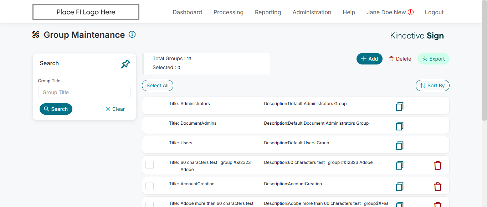Click the Logout link
Image resolution: width=487 pixels, height=207 pixels.
(434, 12)
